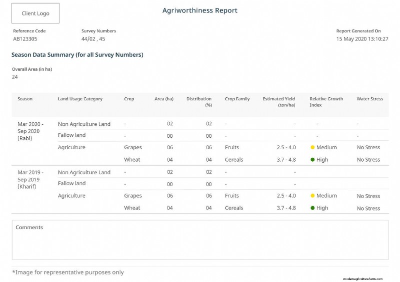Viewport: 400px width, 282px height.
Task: Select the Land Usage Category column header
Action: point(80,99)
